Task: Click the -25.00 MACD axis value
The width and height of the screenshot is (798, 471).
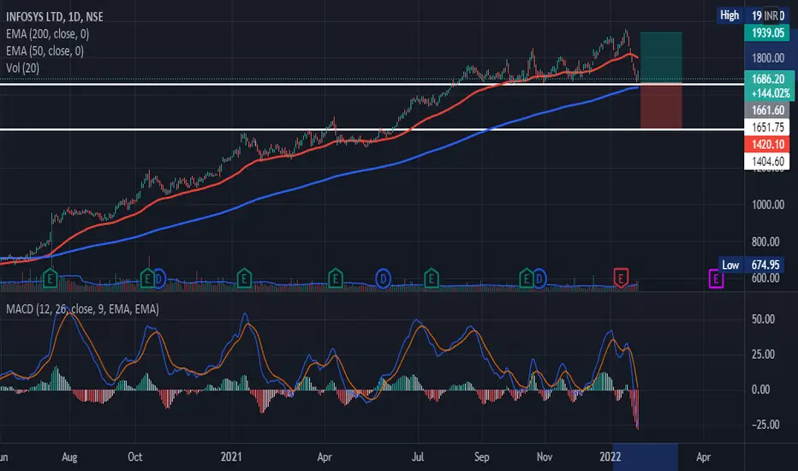Action: (765, 424)
